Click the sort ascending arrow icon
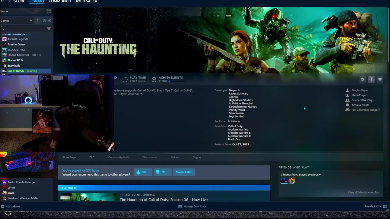The height and width of the screenshot is (219, 390). tap(38, 21)
